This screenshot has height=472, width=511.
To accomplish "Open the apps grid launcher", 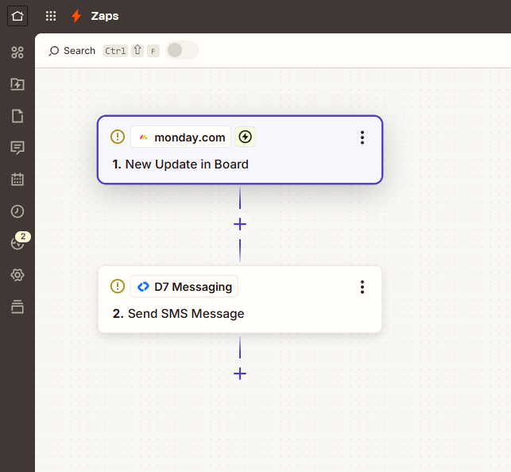I will coord(51,16).
